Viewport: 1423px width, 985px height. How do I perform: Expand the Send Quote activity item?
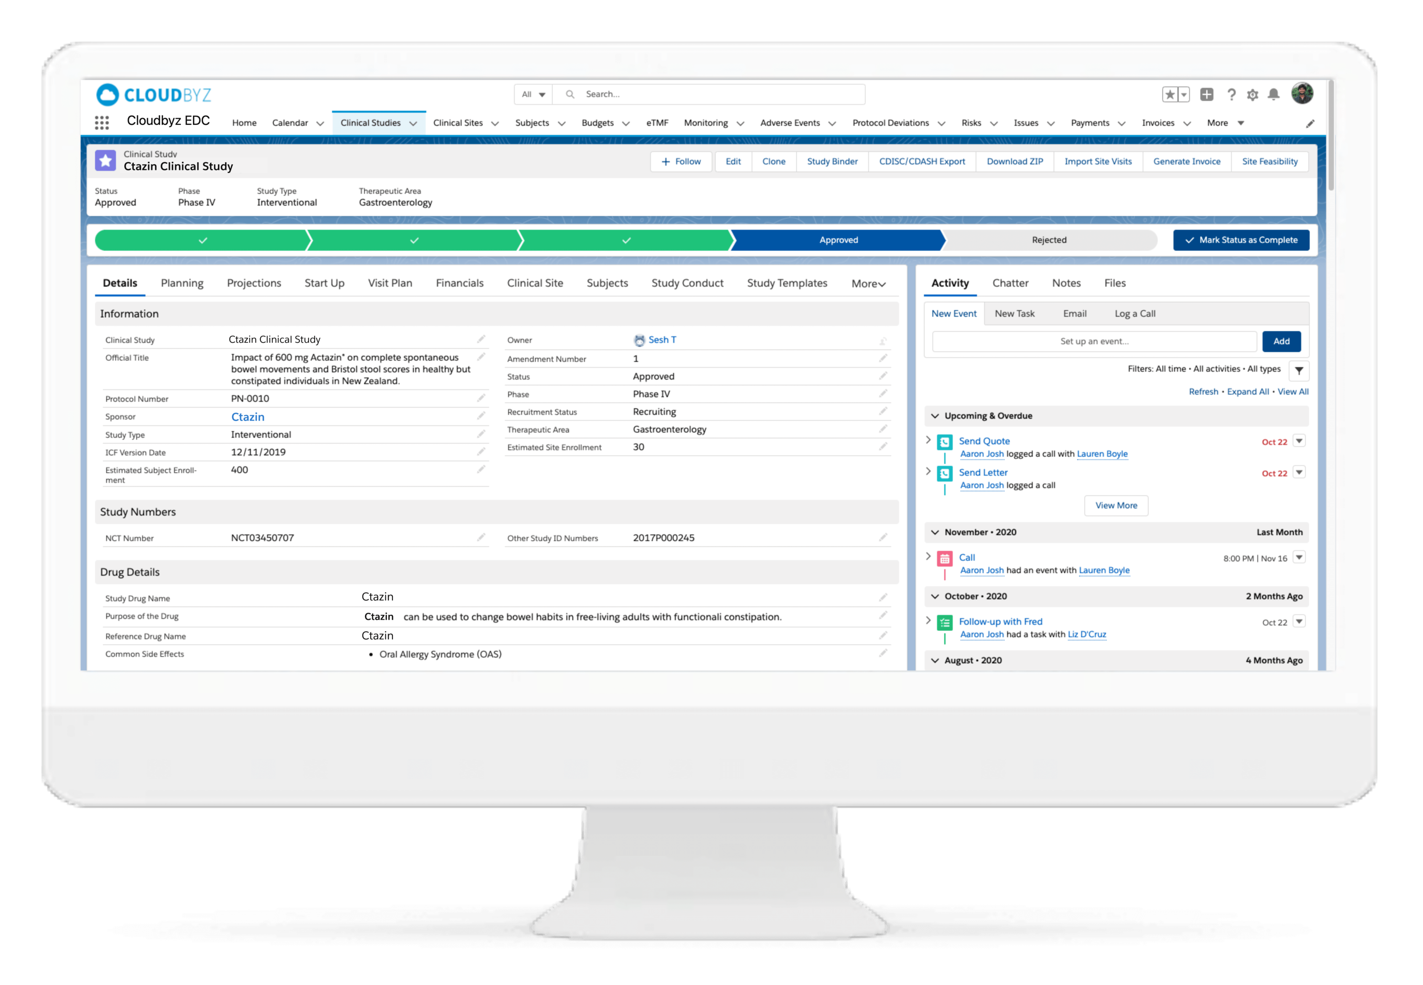click(x=928, y=441)
